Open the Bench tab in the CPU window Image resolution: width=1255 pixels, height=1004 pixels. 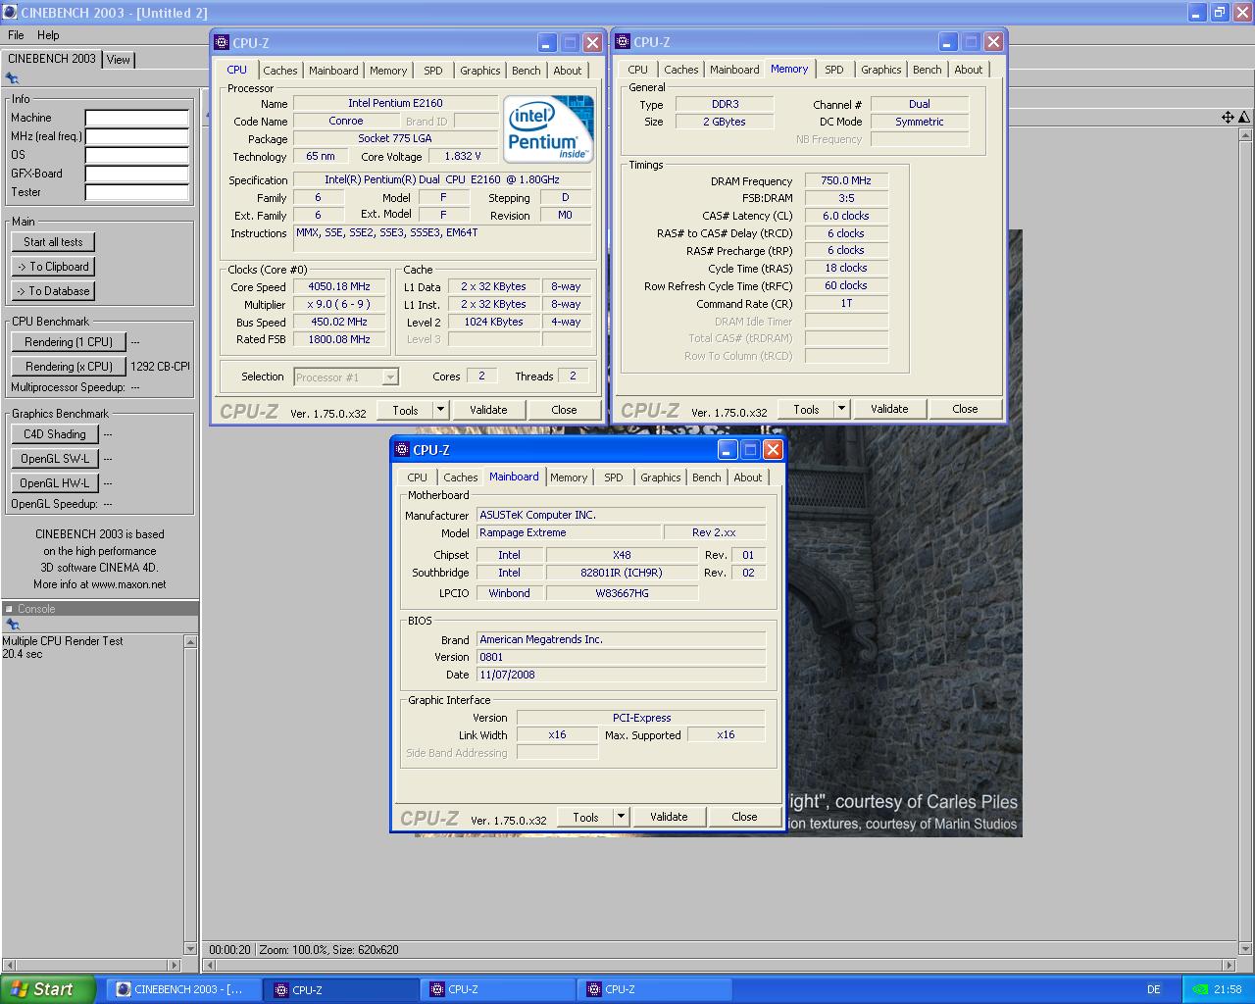click(x=526, y=71)
